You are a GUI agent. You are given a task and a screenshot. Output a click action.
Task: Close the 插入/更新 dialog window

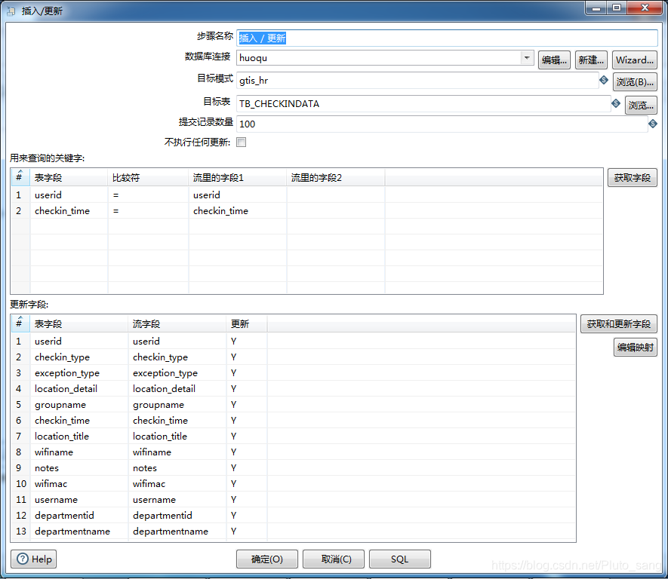click(645, 8)
